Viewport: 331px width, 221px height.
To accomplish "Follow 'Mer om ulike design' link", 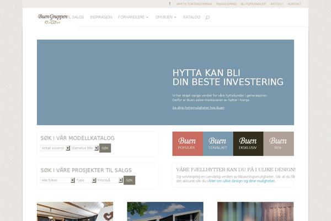I will click(x=242, y=181).
